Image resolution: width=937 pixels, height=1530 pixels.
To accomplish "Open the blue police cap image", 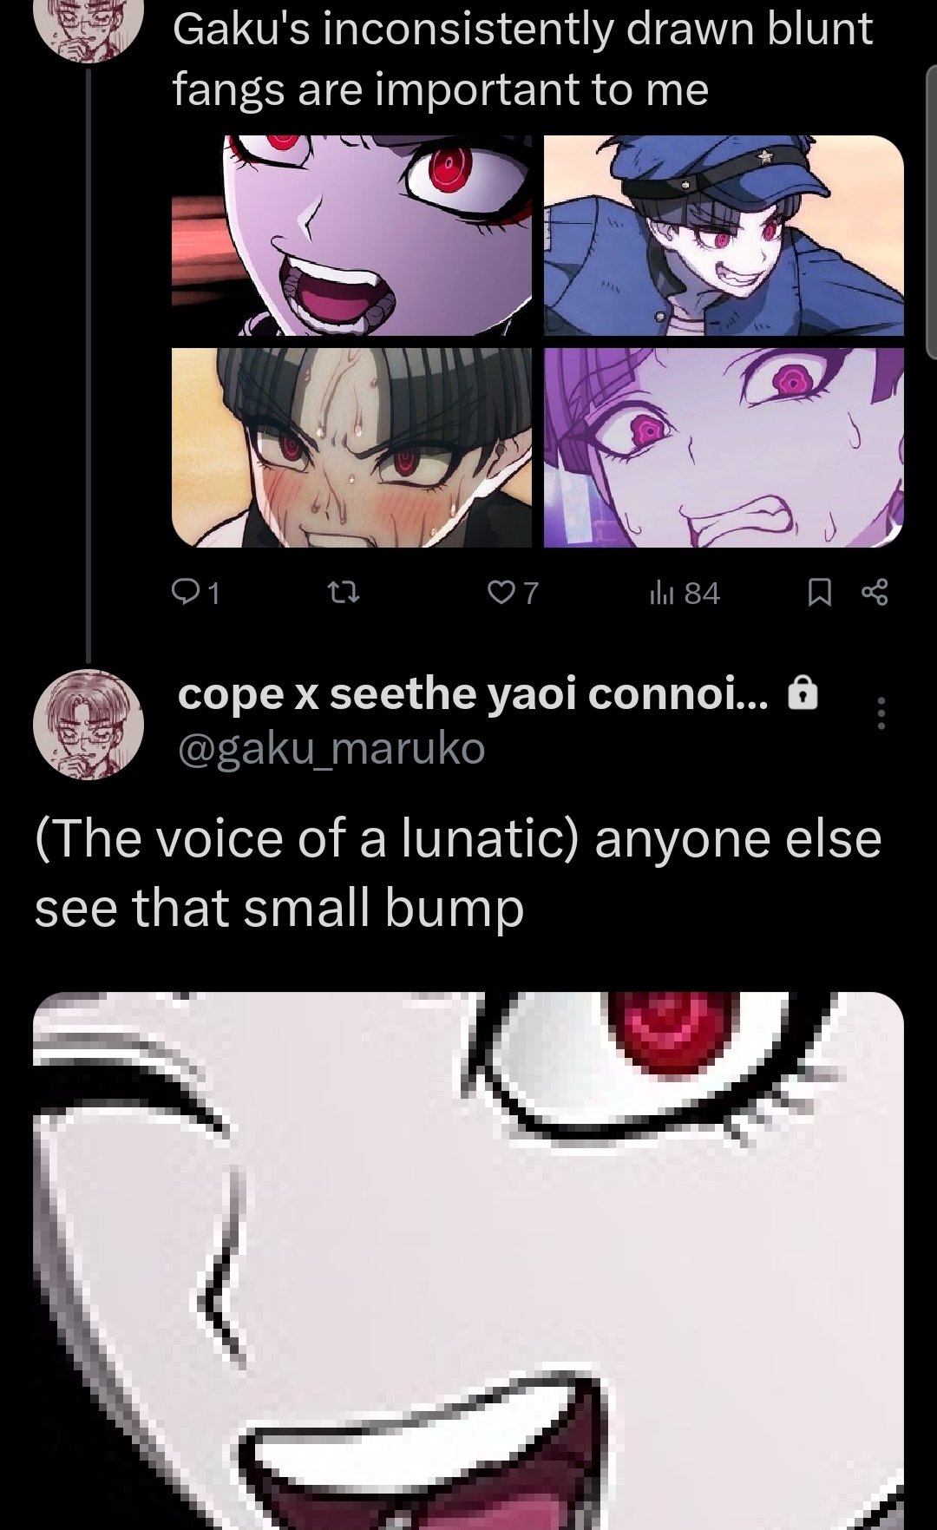I will [724, 235].
